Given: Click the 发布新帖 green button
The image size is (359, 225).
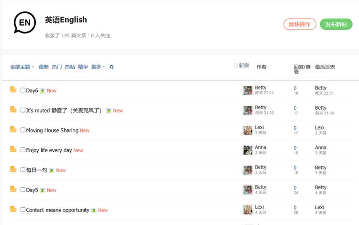Looking at the screenshot, I should click(336, 24).
